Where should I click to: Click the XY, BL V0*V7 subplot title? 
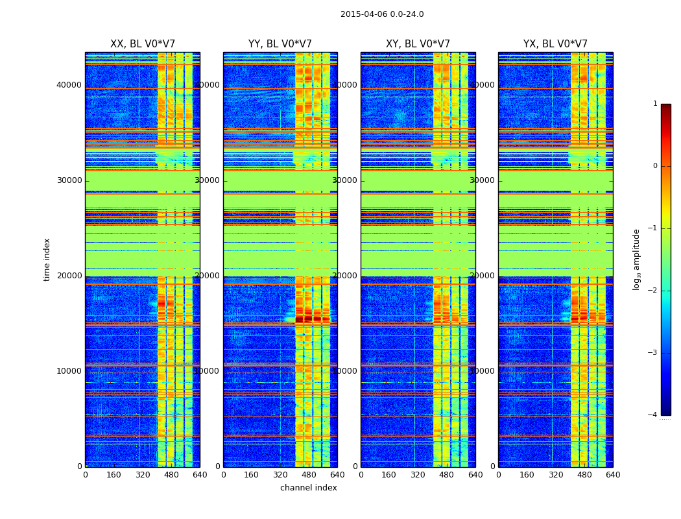[418, 44]
